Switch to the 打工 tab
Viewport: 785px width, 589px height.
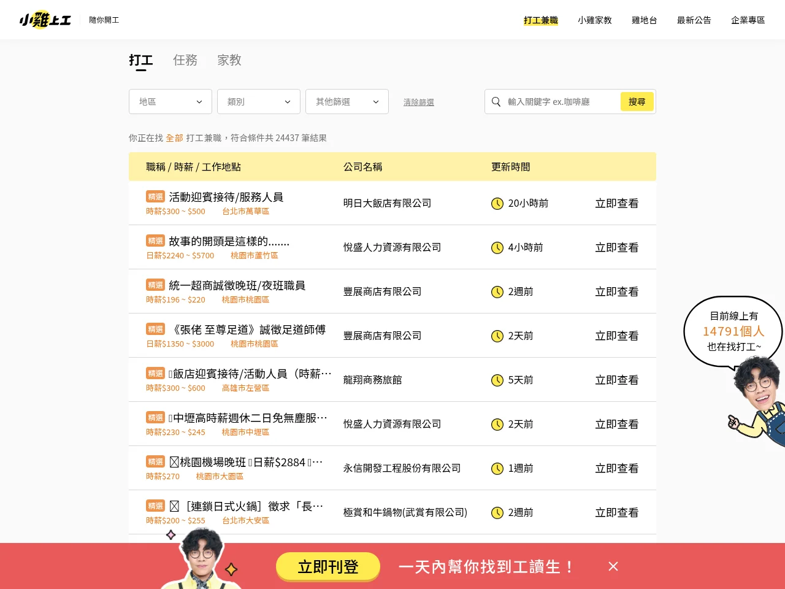141,60
